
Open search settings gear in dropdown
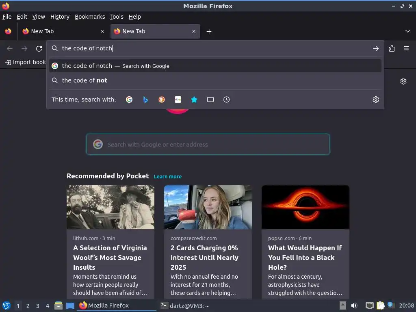376,100
